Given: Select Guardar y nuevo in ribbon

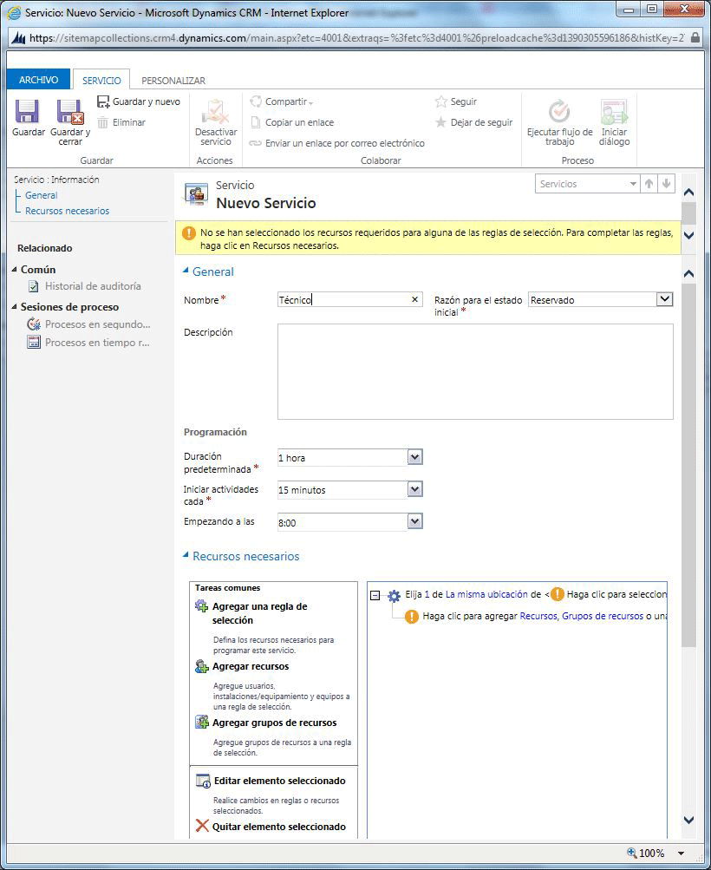Looking at the screenshot, I should 139,101.
